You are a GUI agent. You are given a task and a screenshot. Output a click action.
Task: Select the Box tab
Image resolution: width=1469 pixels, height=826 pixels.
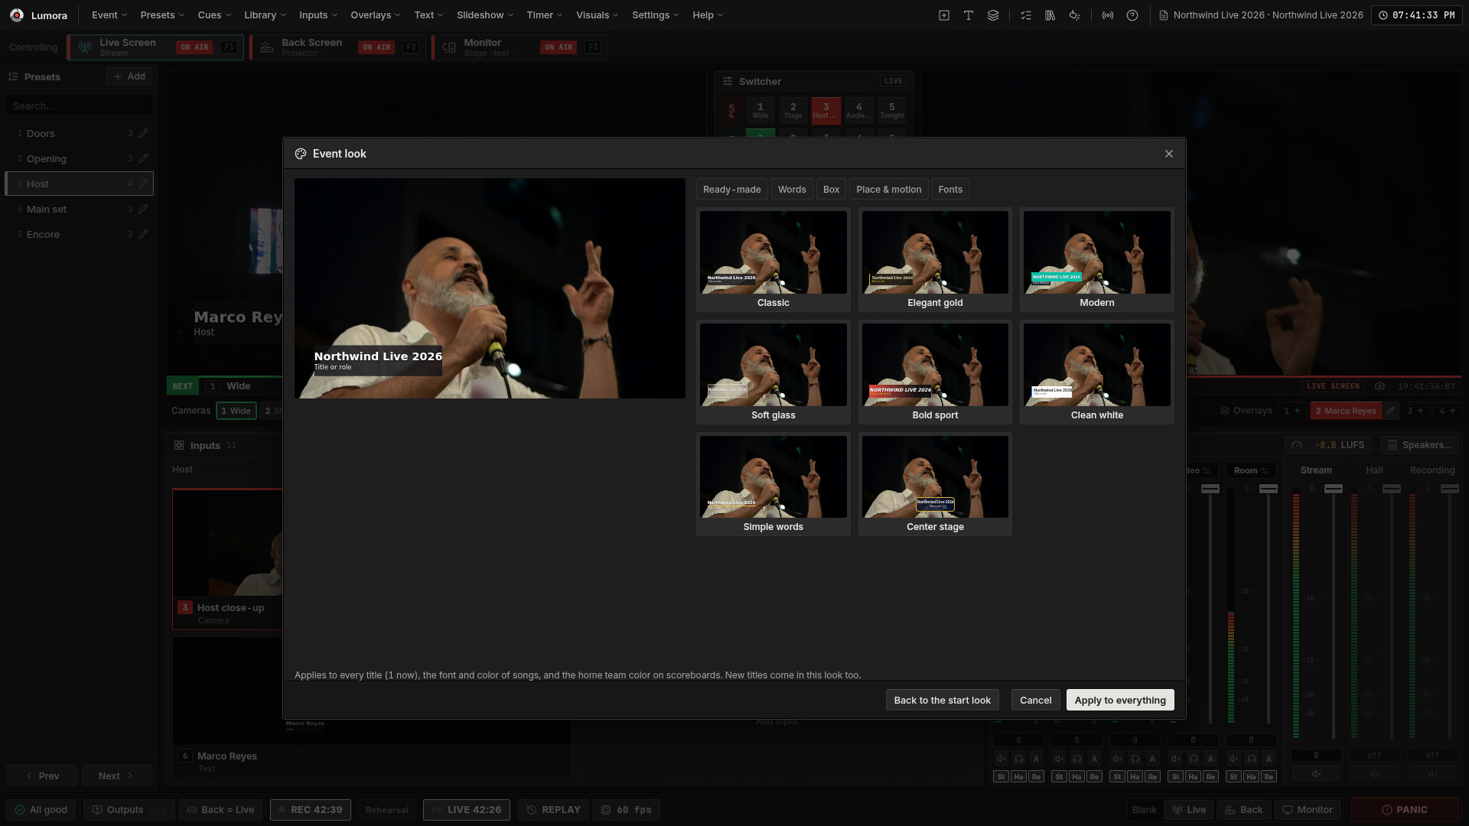(831, 190)
